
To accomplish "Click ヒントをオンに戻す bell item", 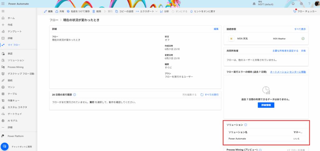I will (202, 12).
